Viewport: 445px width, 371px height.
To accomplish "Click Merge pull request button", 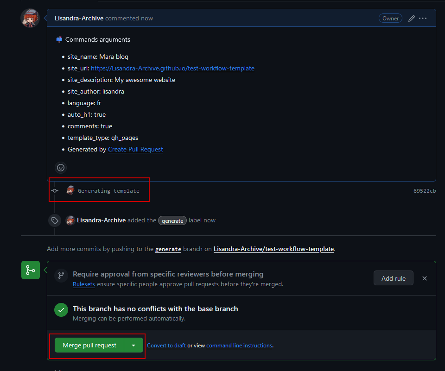I will (89, 345).
